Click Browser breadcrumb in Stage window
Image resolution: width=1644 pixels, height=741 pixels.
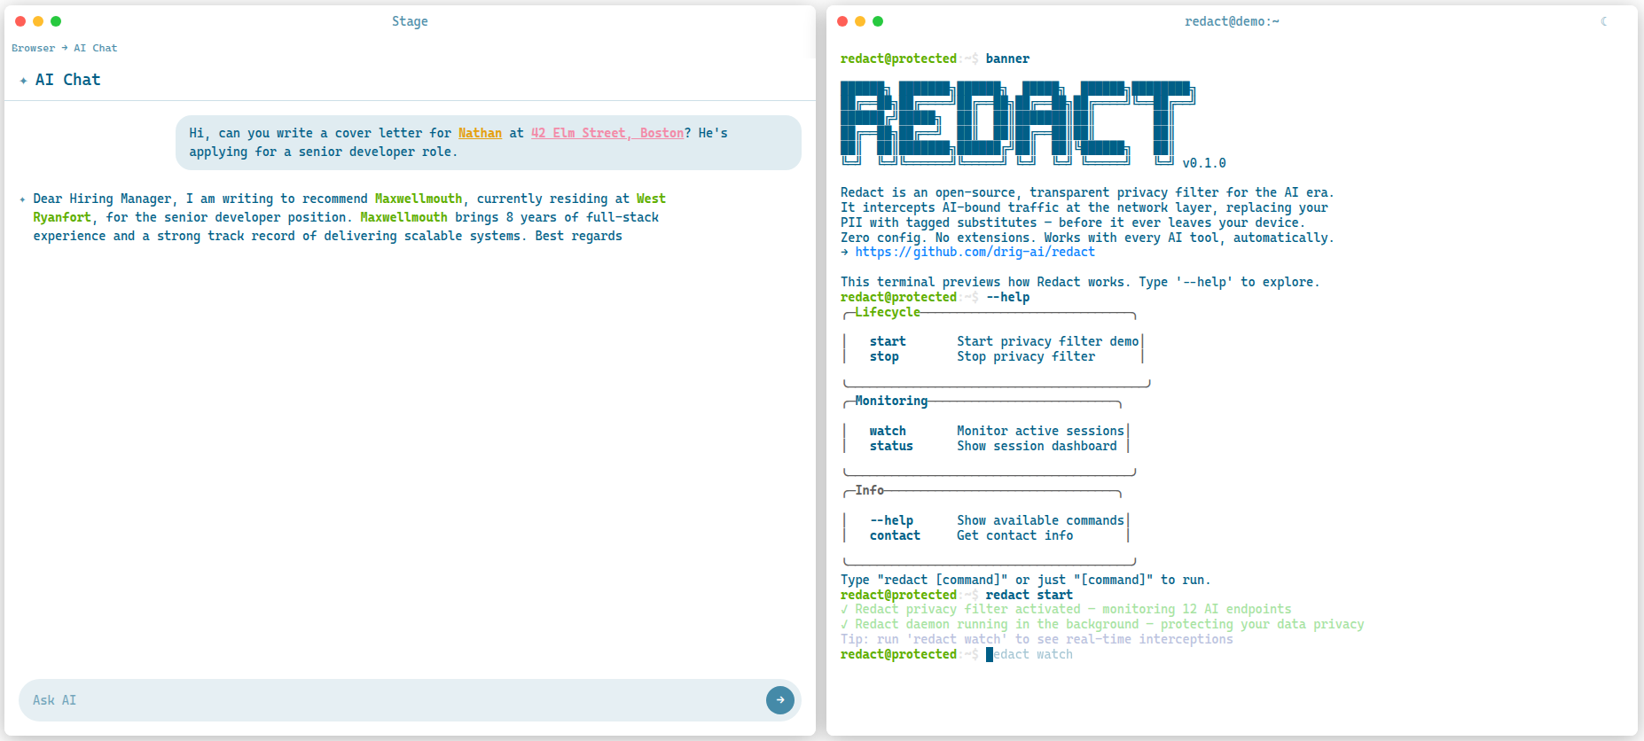click(33, 48)
